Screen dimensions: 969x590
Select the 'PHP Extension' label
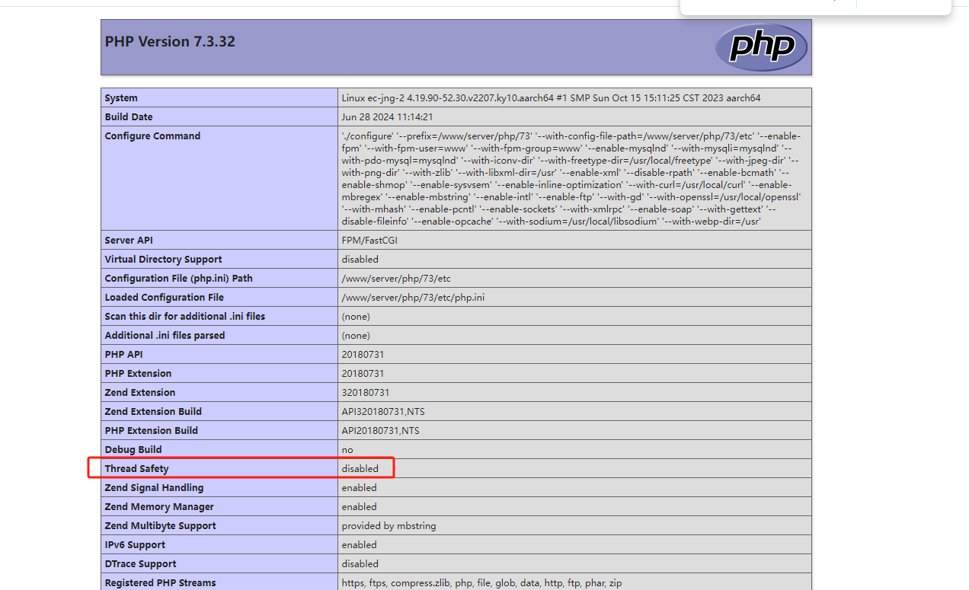coord(138,374)
